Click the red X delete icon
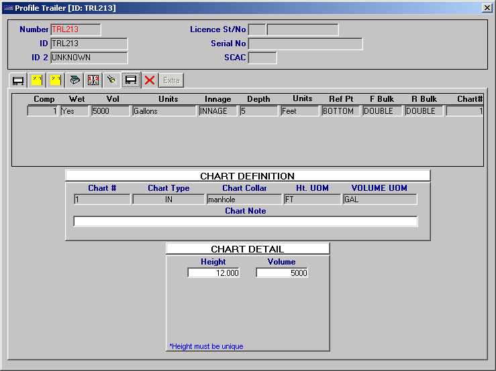 click(x=150, y=80)
